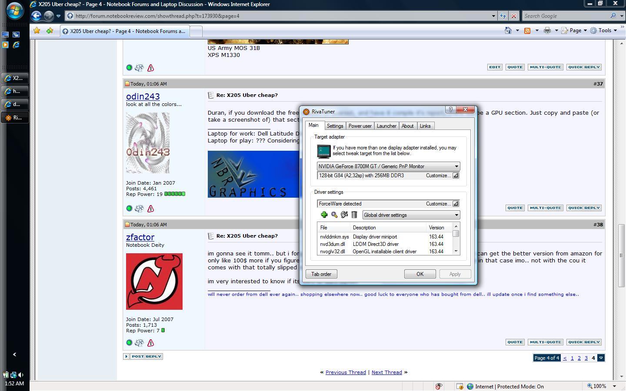Launch Windows Media Player from quick launch

point(6,45)
